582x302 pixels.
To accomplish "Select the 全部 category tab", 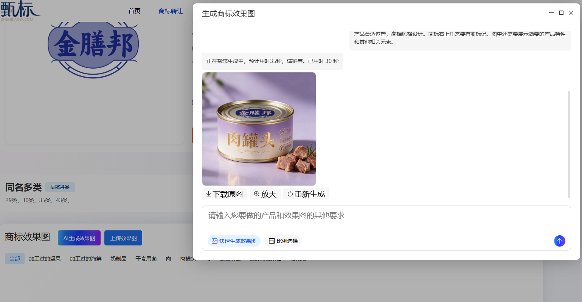I will pyautogui.click(x=15, y=259).
